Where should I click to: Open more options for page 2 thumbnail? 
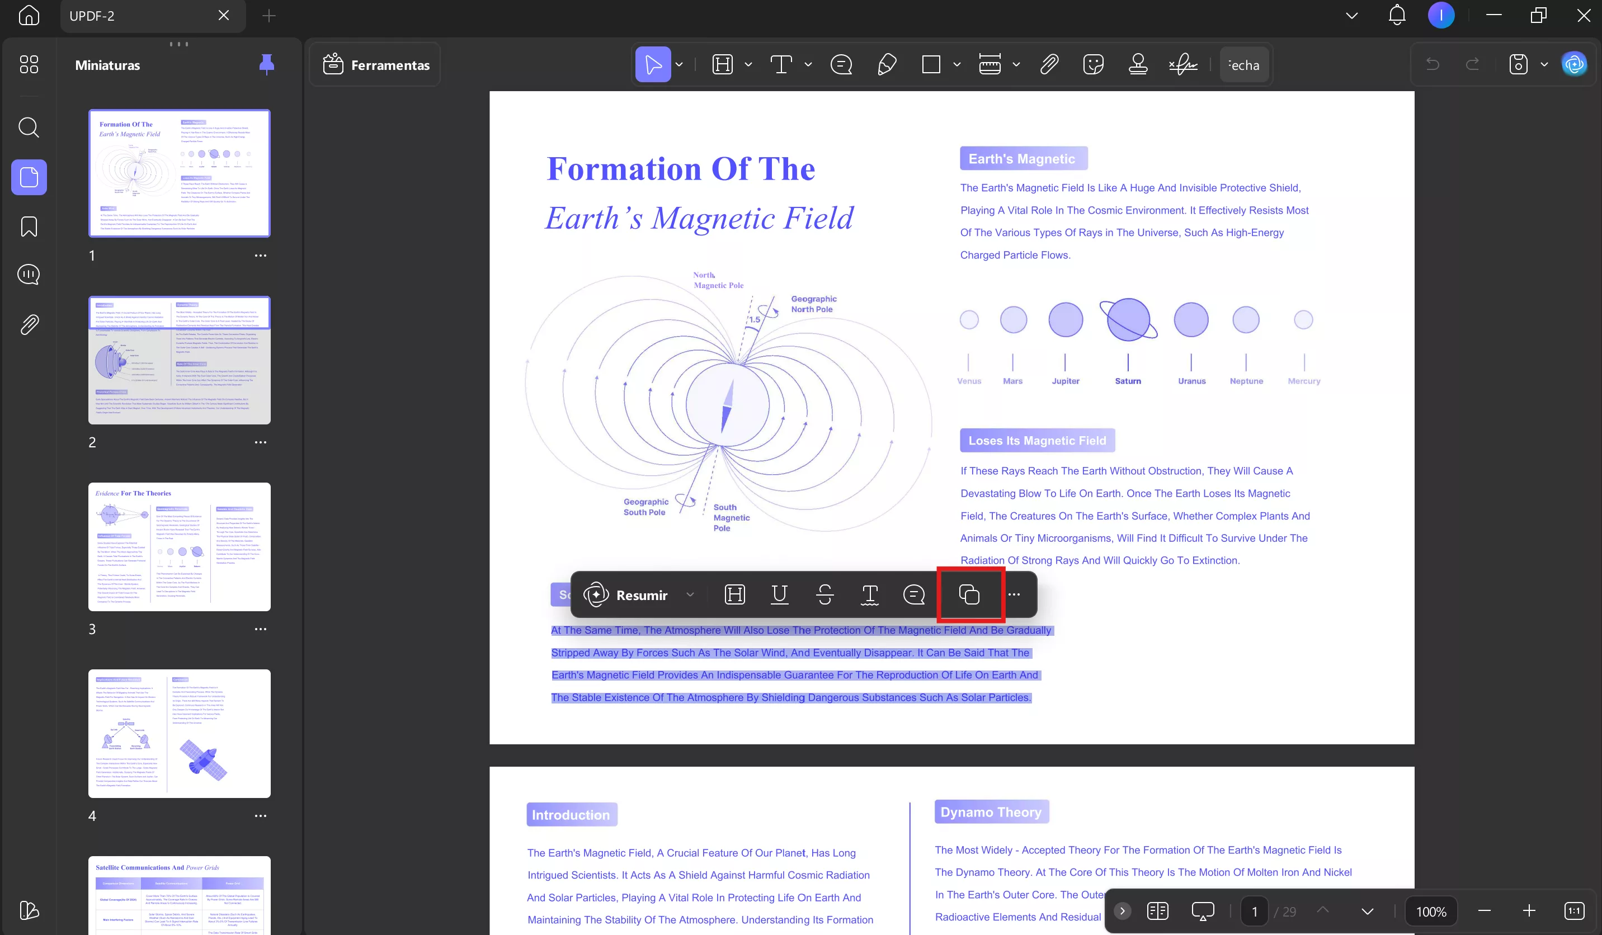[x=261, y=442]
